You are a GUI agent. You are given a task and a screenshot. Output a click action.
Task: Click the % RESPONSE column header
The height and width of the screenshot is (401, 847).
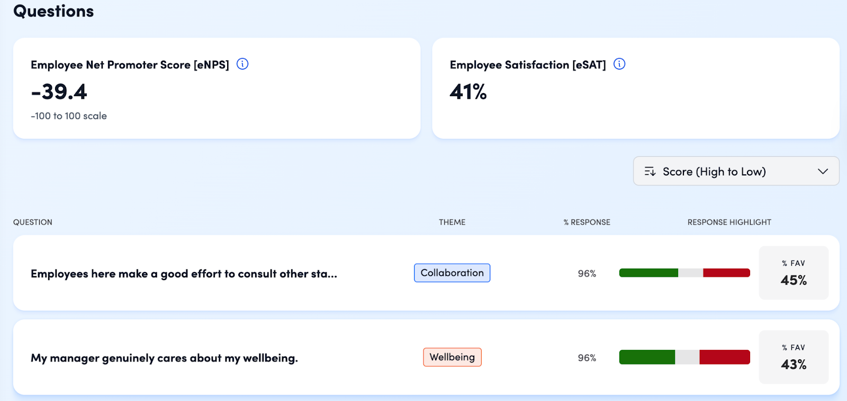587,222
